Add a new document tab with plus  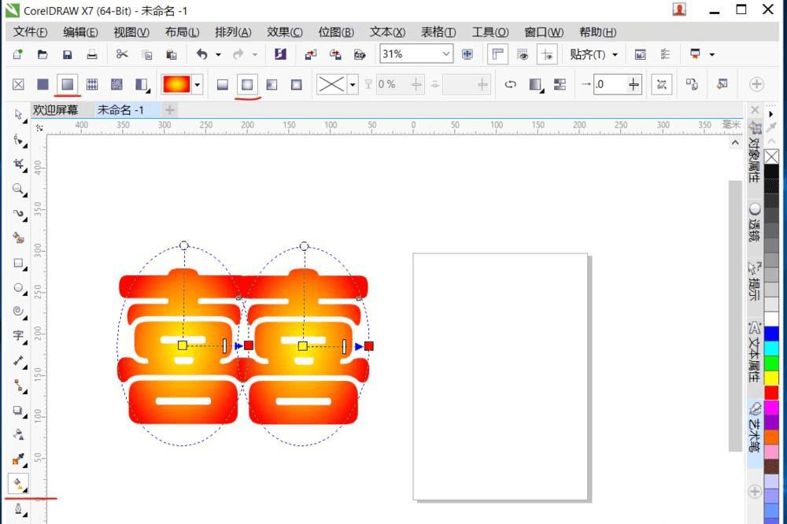click(170, 110)
